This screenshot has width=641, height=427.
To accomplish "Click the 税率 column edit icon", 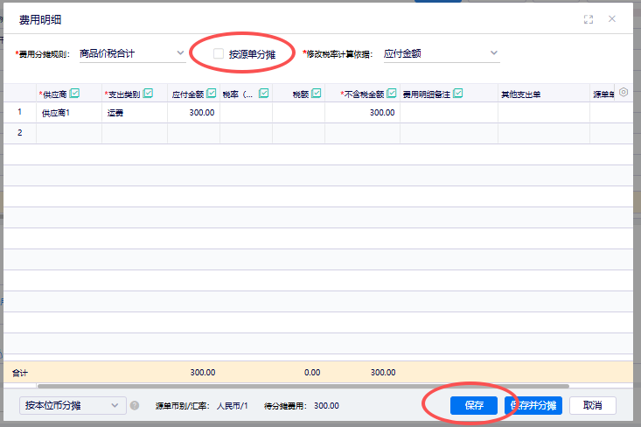I will point(263,94).
